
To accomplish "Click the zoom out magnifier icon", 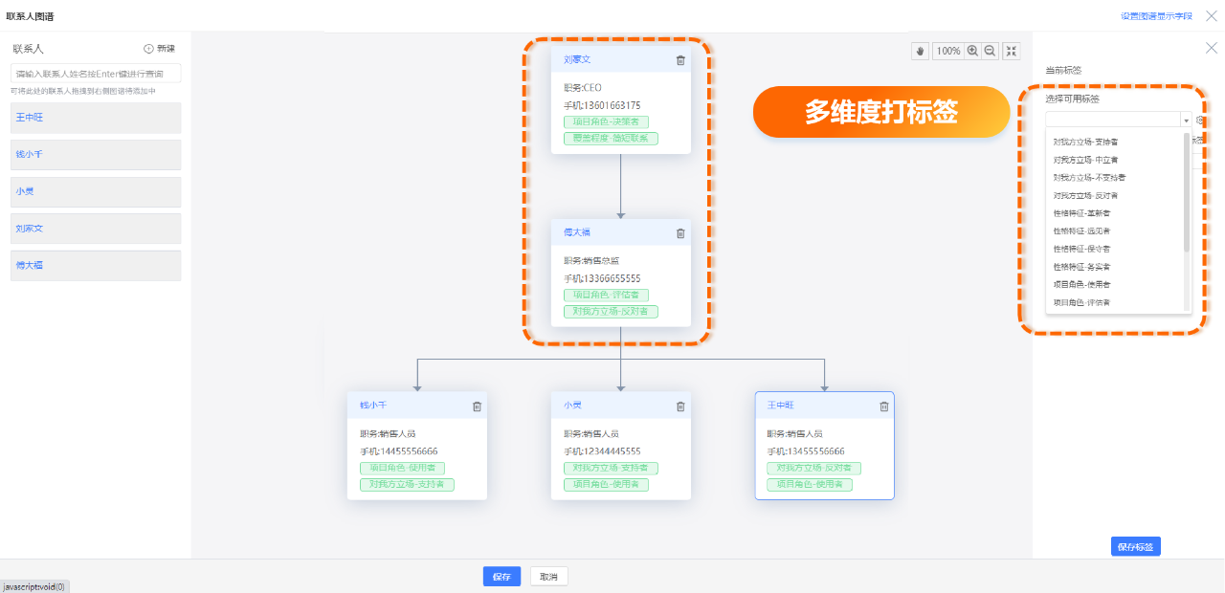I will click(990, 52).
